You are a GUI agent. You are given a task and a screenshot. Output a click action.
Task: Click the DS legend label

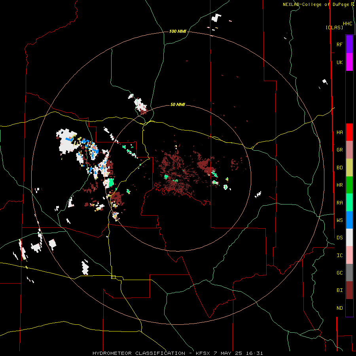(x=339, y=237)
